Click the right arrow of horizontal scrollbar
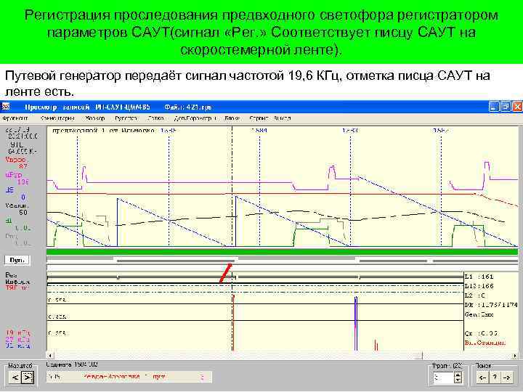The height and width of the screenshot is (392, 523). 515,356
